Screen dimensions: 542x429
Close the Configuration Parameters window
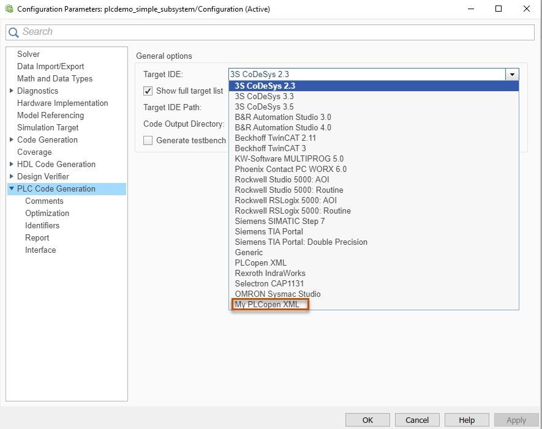(527, 9)
